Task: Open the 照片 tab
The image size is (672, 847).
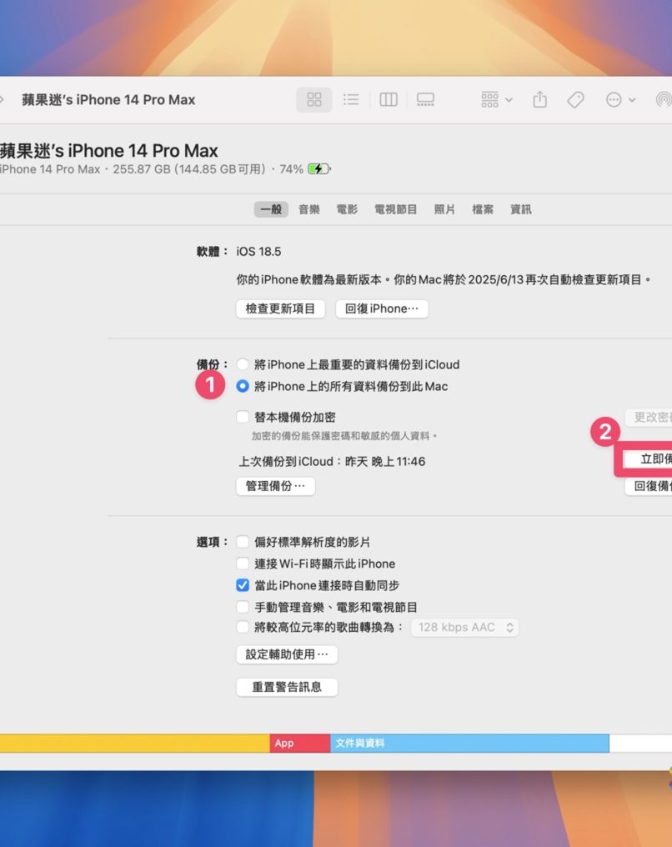Action: click(444, 209)
